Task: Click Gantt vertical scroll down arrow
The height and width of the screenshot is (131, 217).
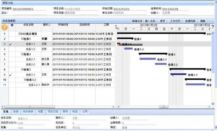Action: 213,104
